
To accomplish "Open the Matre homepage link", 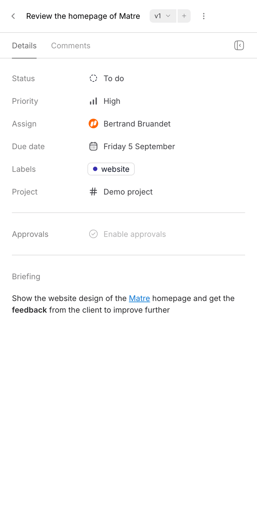I will (x=139, y=298).
